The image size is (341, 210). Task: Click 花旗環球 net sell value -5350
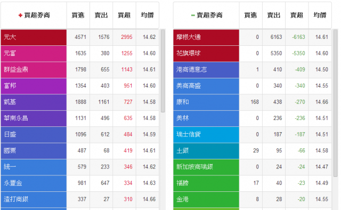[x=298, y=53]
